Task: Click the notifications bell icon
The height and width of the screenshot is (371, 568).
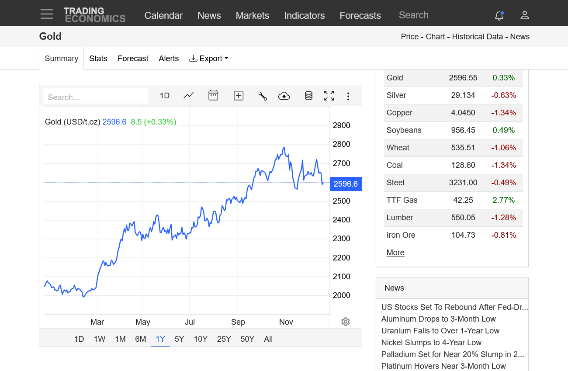Action: click(x=499, y=16)
